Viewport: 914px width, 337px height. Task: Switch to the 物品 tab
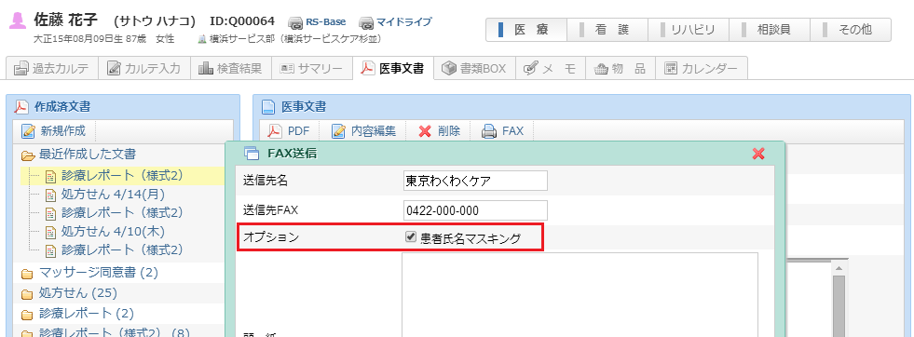(620, 68)
